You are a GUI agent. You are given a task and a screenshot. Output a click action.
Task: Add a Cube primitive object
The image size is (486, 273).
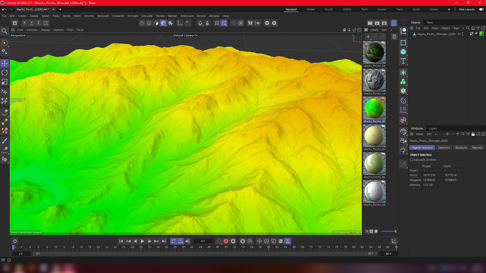click(403, 52)
